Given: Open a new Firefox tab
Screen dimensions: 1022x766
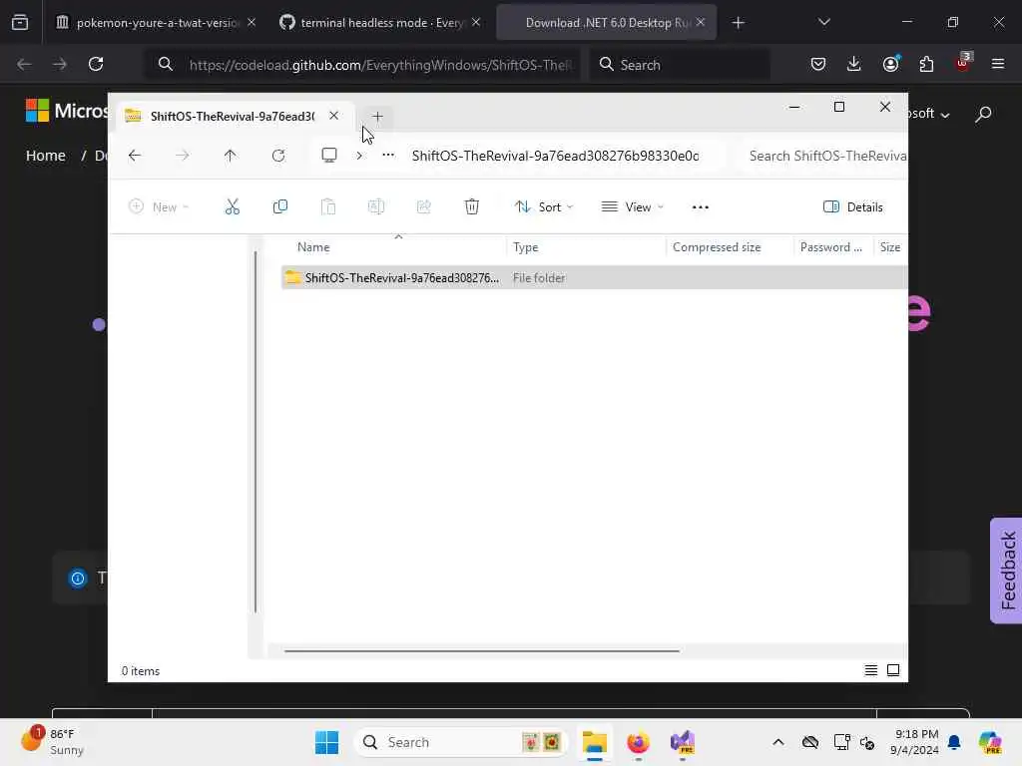Looking at the screenshot, I should click(738, 23).
